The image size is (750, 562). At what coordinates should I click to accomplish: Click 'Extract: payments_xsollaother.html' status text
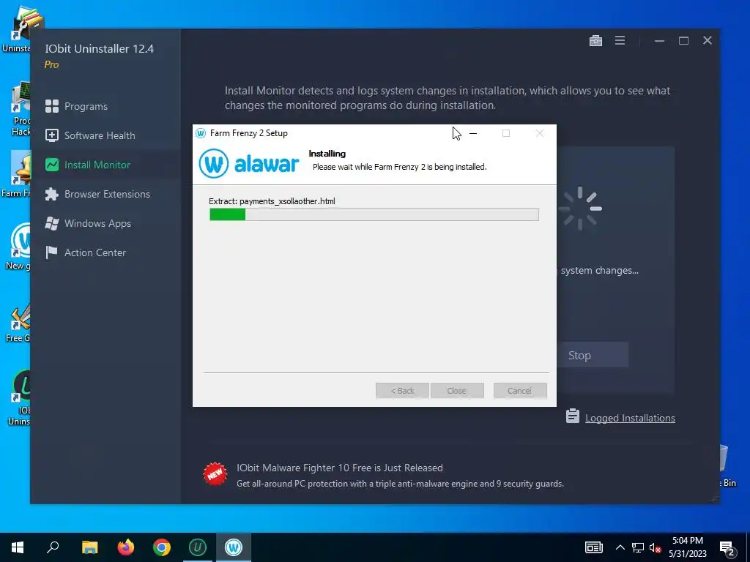point(272,201)
